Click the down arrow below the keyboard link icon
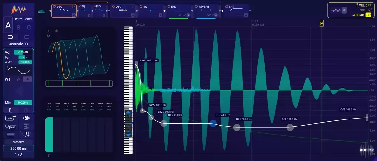 click(128, 135)
